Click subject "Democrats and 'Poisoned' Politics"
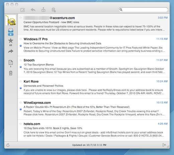Viewport: 174px width, 155px height. pyautogui.click(x=43, y=86)
